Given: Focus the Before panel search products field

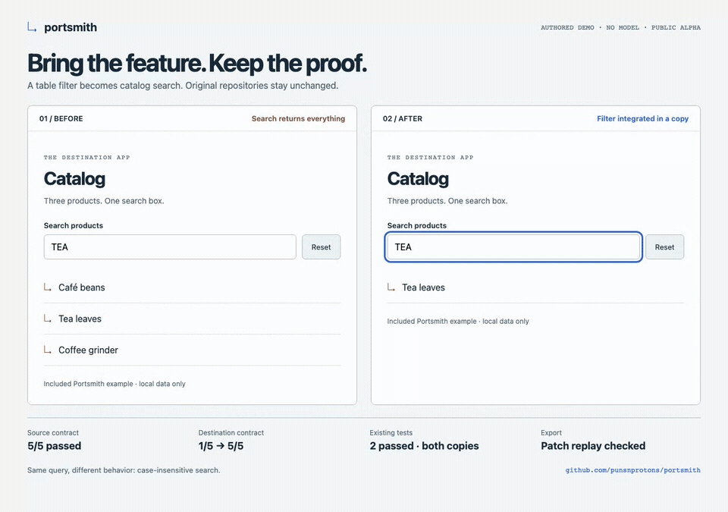Looking at the screenshot, I should click(x=170, y=247).
